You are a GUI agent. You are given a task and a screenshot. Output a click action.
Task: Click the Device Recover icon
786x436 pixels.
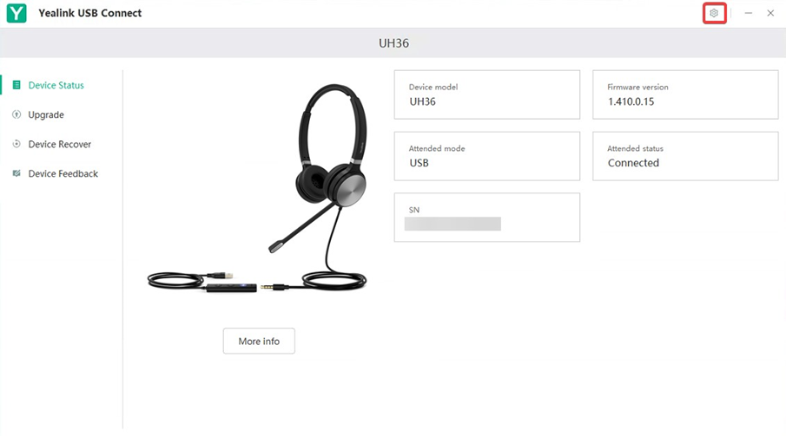point(17,144)
